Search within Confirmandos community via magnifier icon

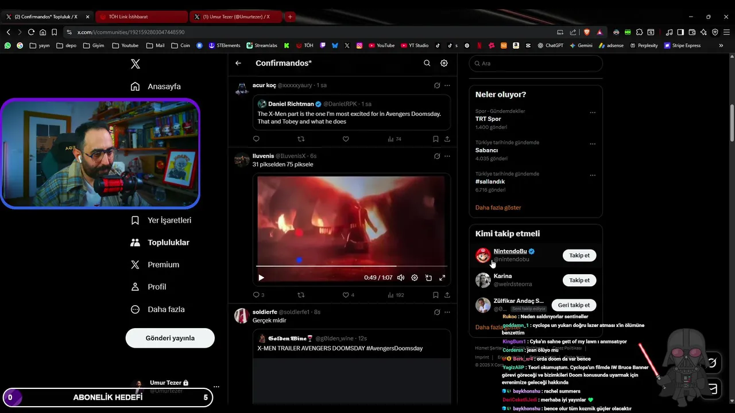point(427,63)
